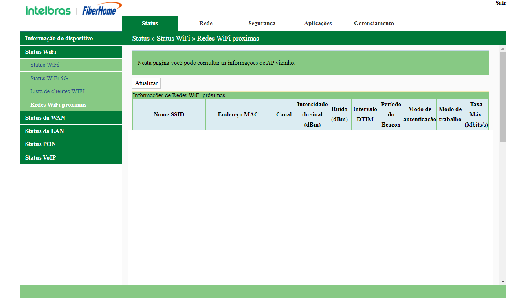The width and height of the screenshot is (519, 306).
Task: Click Intensidade do sinal (dBm) header
Action: tap(312, 115)
